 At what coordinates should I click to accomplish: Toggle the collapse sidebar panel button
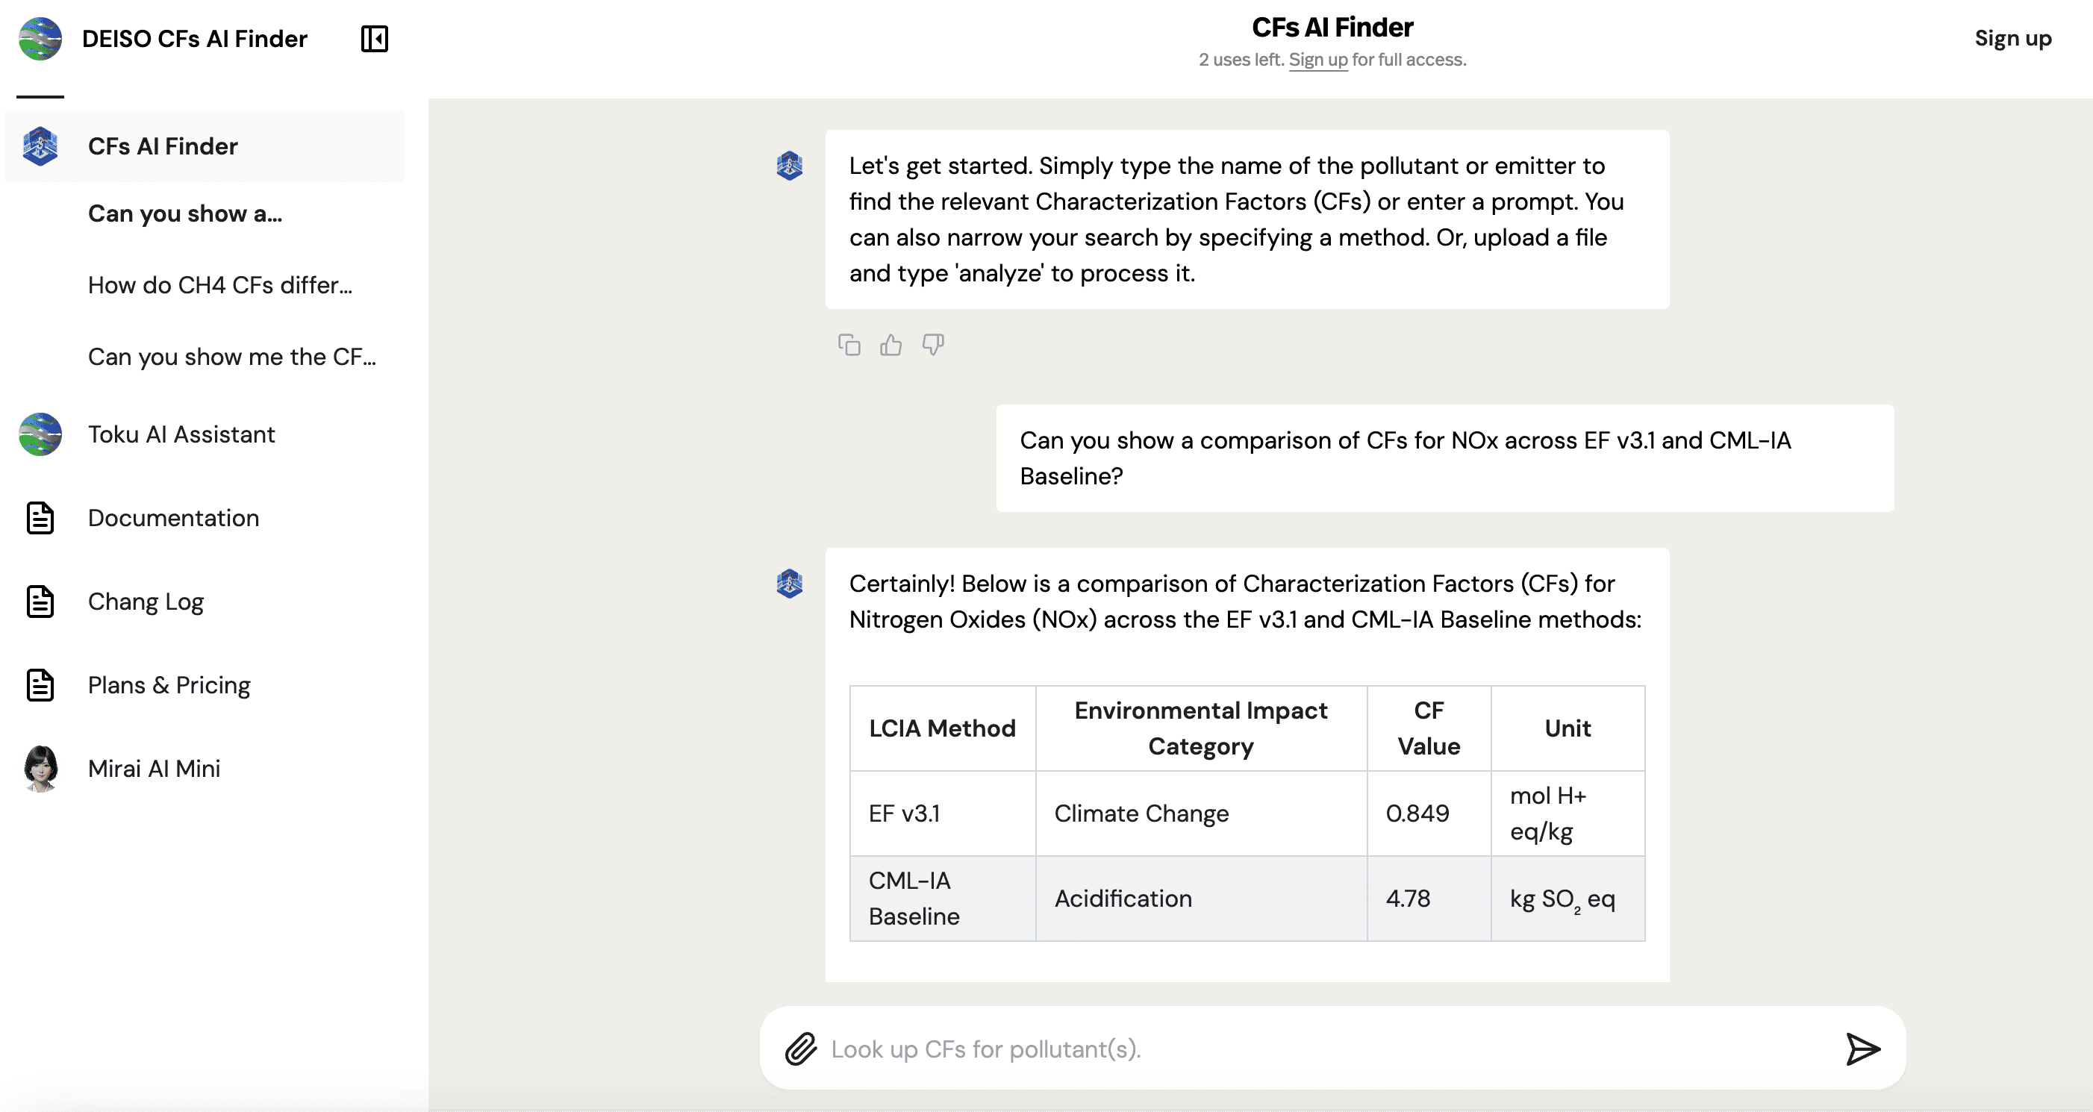point(375,39)
